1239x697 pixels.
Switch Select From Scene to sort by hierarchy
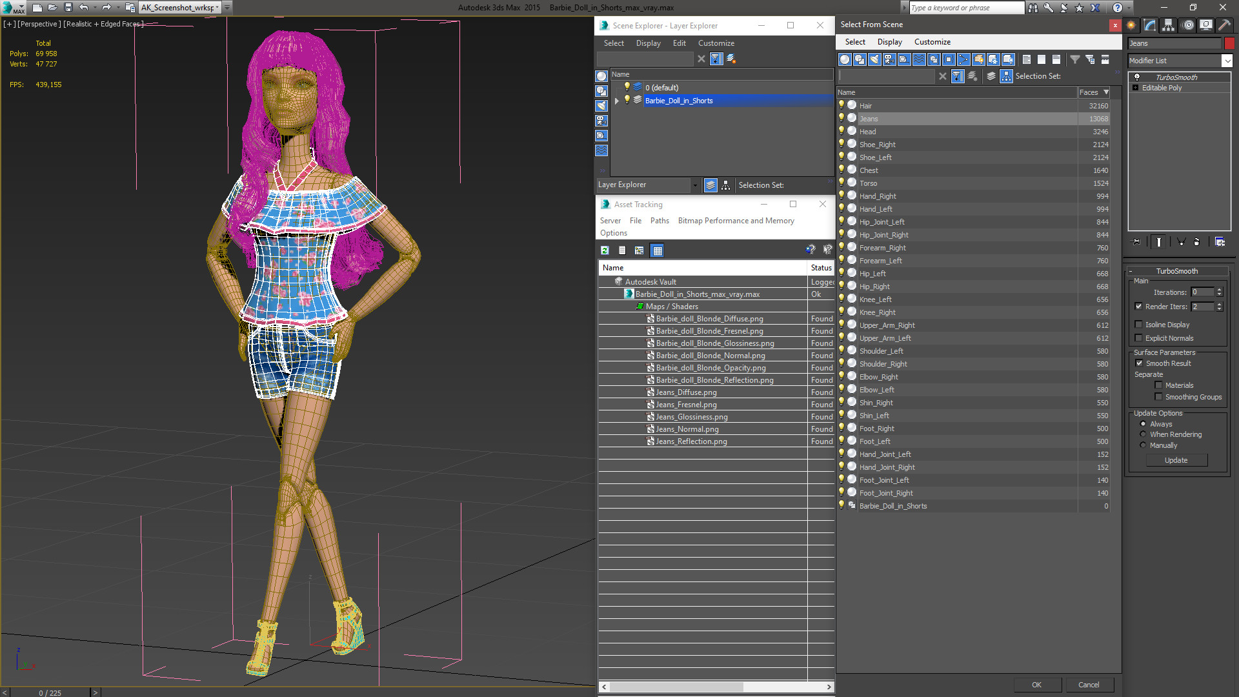[x=1007, y=76]
